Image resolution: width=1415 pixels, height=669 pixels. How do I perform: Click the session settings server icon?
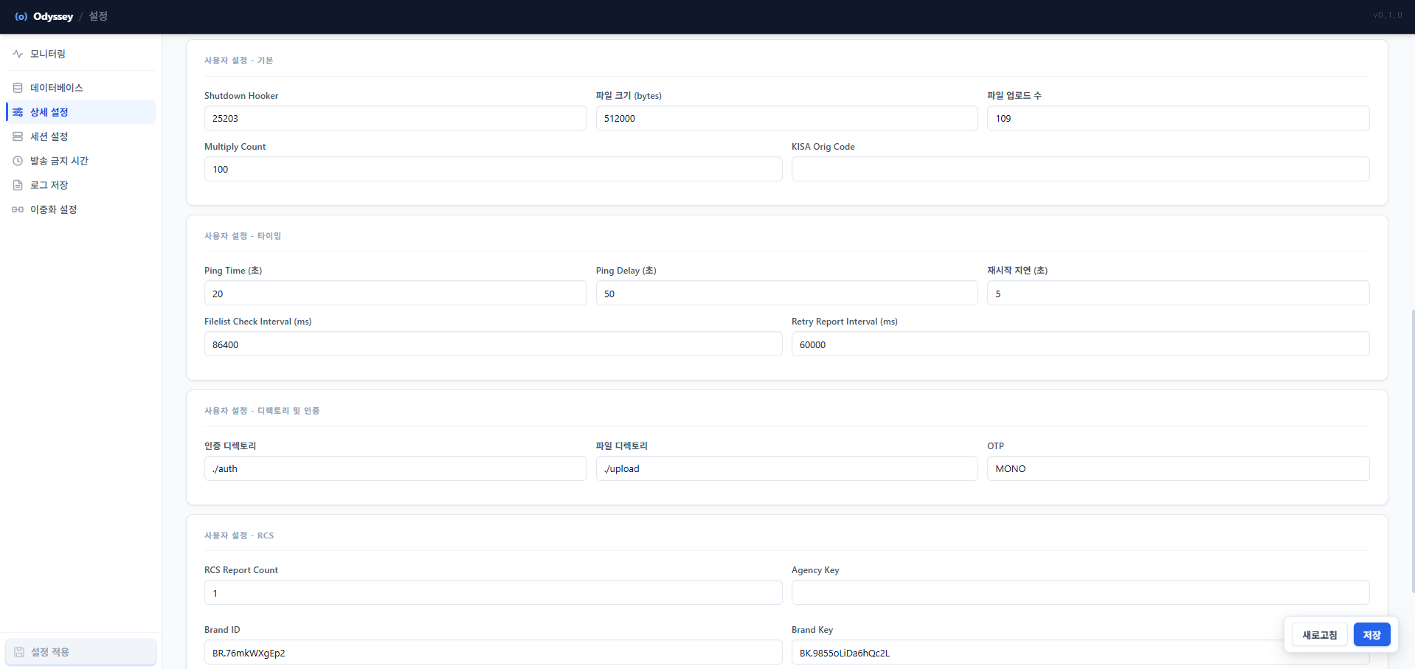click(x=18, y=136)
